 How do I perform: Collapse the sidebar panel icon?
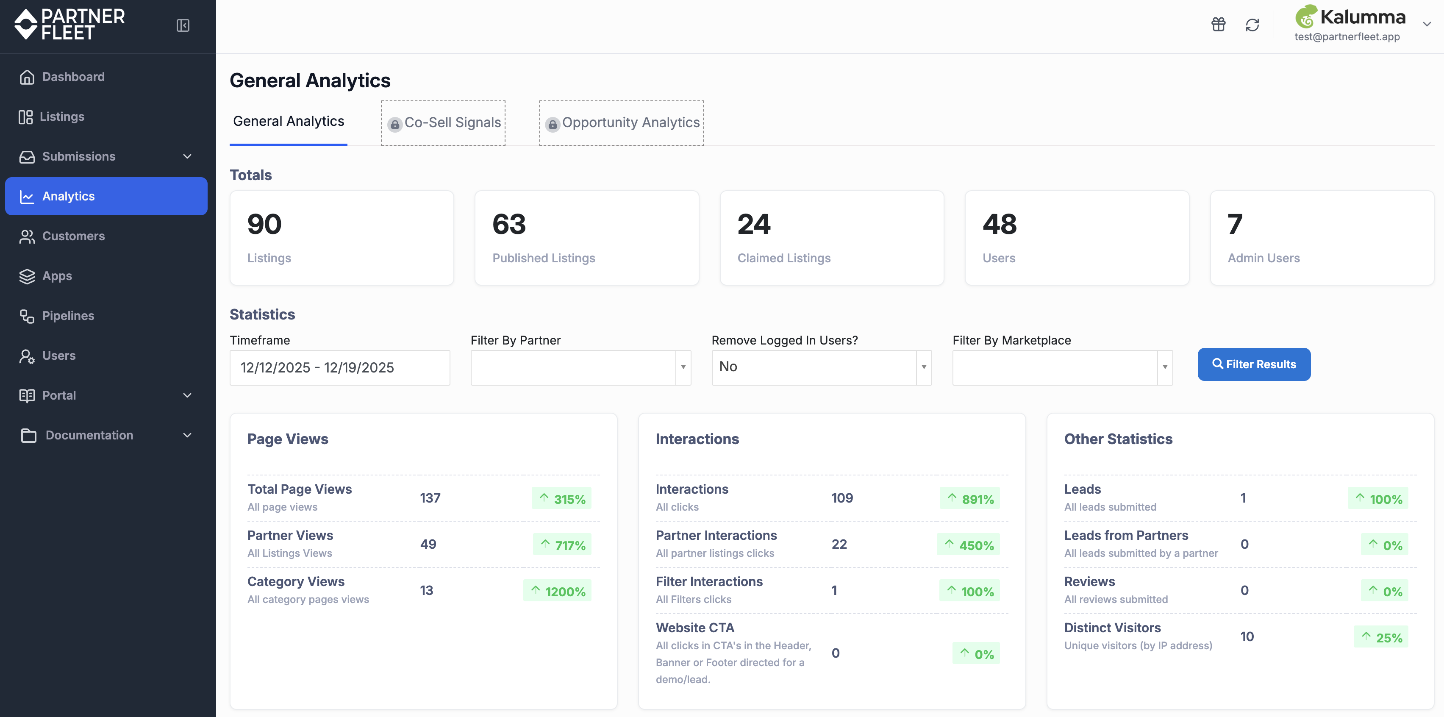(x=183, y=25)
